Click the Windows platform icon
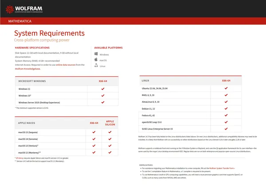The height and width of the screenshot is (186, 266). 96,54
